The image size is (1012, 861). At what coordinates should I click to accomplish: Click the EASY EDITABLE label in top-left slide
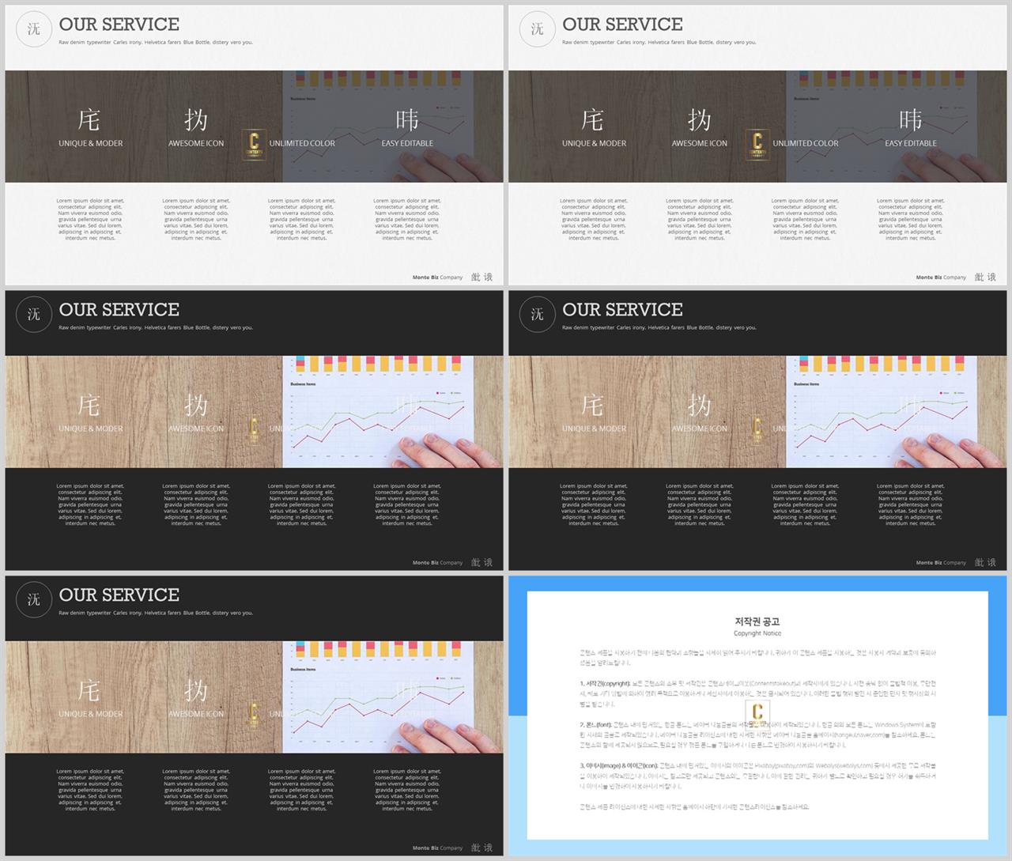click(x=407, y=144)
